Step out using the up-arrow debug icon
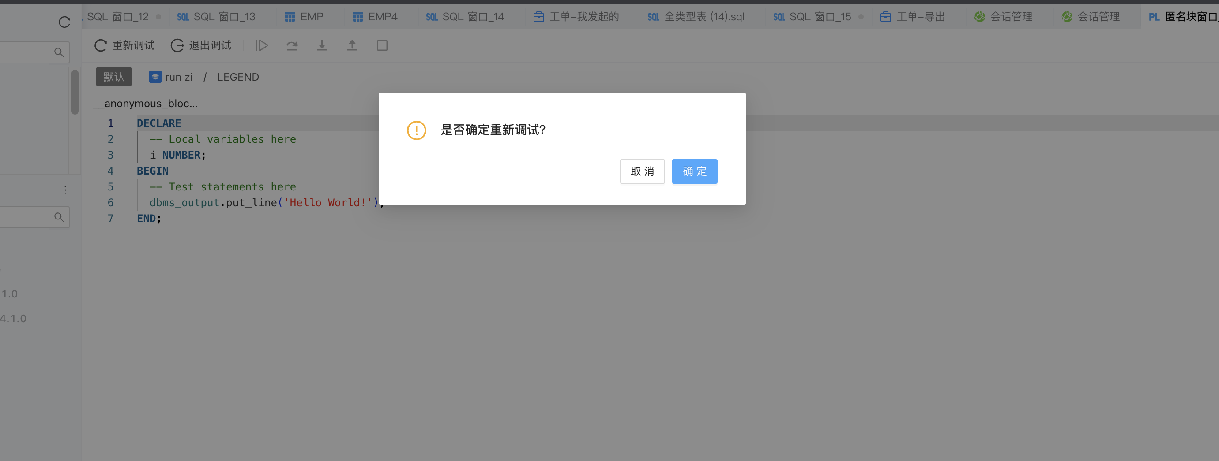The height and width of the screenshot is (461, 1219). pos(352,45)
